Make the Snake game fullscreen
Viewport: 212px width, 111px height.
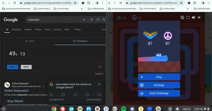(x=188, y=17)
